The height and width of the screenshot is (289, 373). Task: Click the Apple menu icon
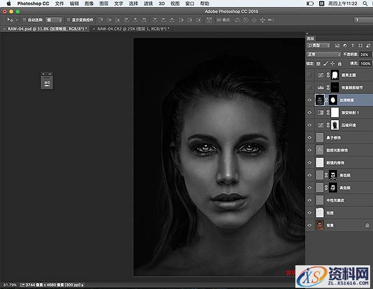pyautogui.click(x=8, y=3)
